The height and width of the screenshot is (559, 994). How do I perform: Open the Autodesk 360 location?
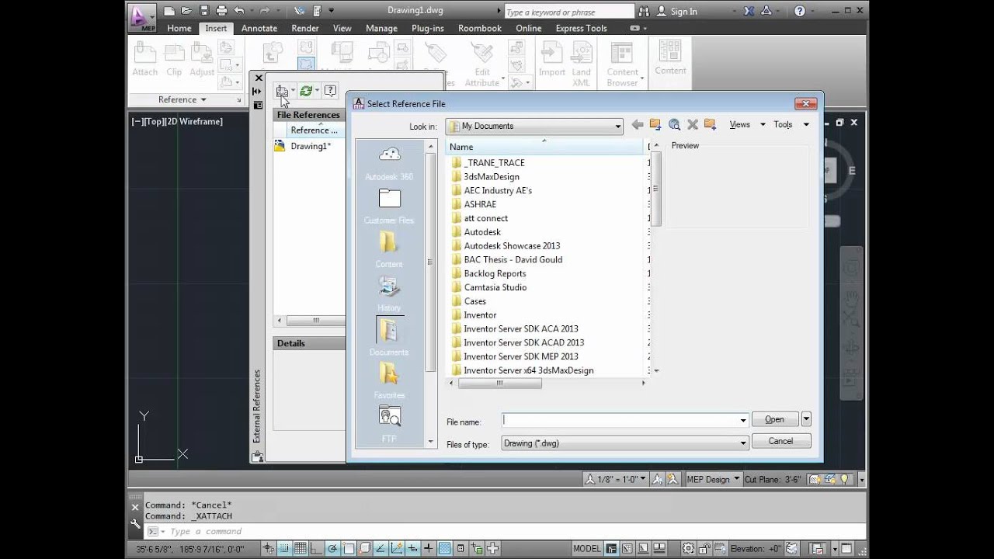coord(389,163)
